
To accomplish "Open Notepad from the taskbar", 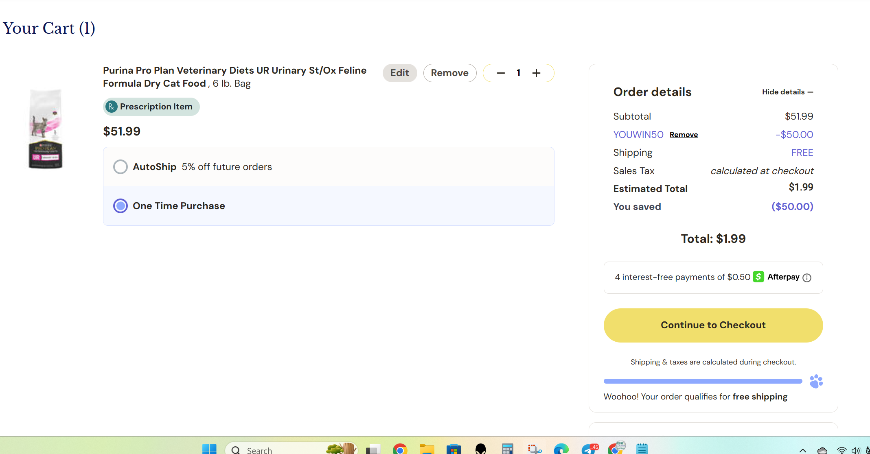I will click(x=642, y=449).
